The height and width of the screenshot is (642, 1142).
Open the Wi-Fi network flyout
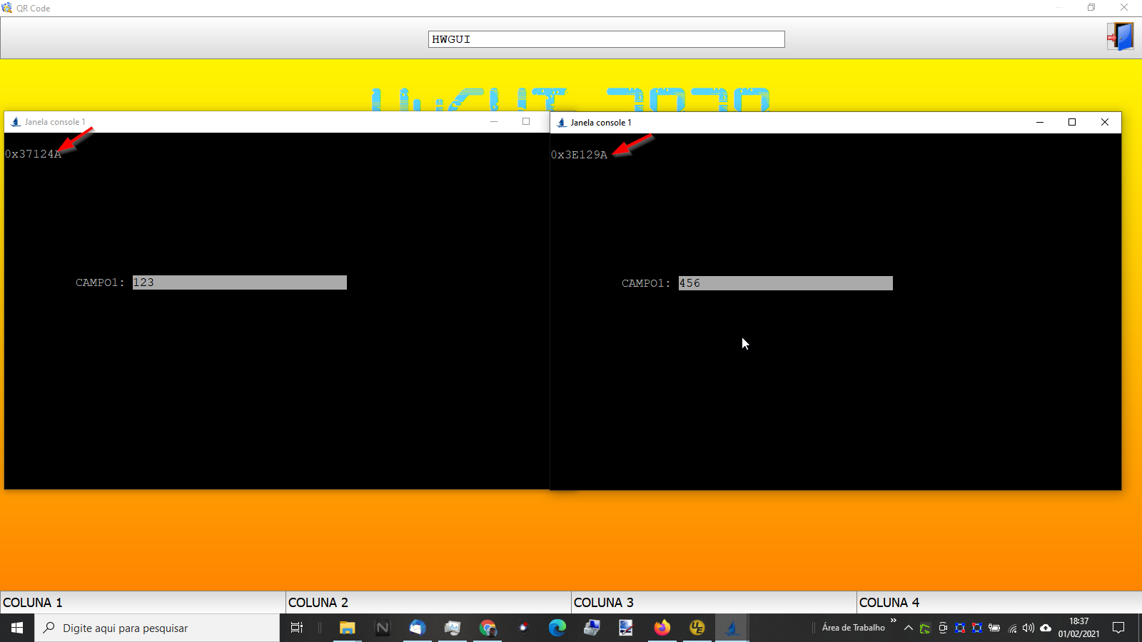[x=1011, y=628]
